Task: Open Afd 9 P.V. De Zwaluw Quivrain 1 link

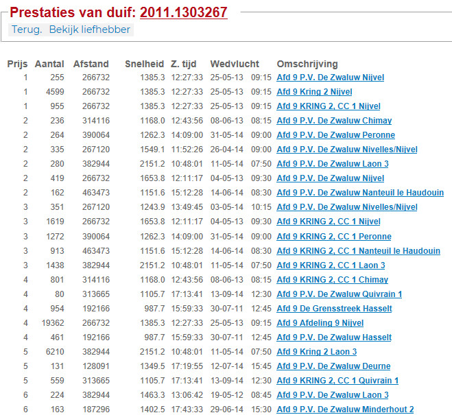Action: (x=340, y=294)
